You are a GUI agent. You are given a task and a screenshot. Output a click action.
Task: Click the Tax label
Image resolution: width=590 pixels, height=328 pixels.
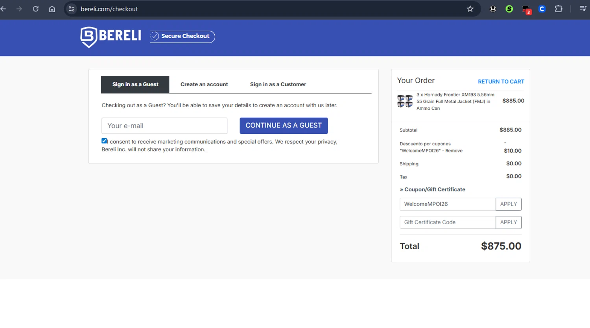click(404, 177)
